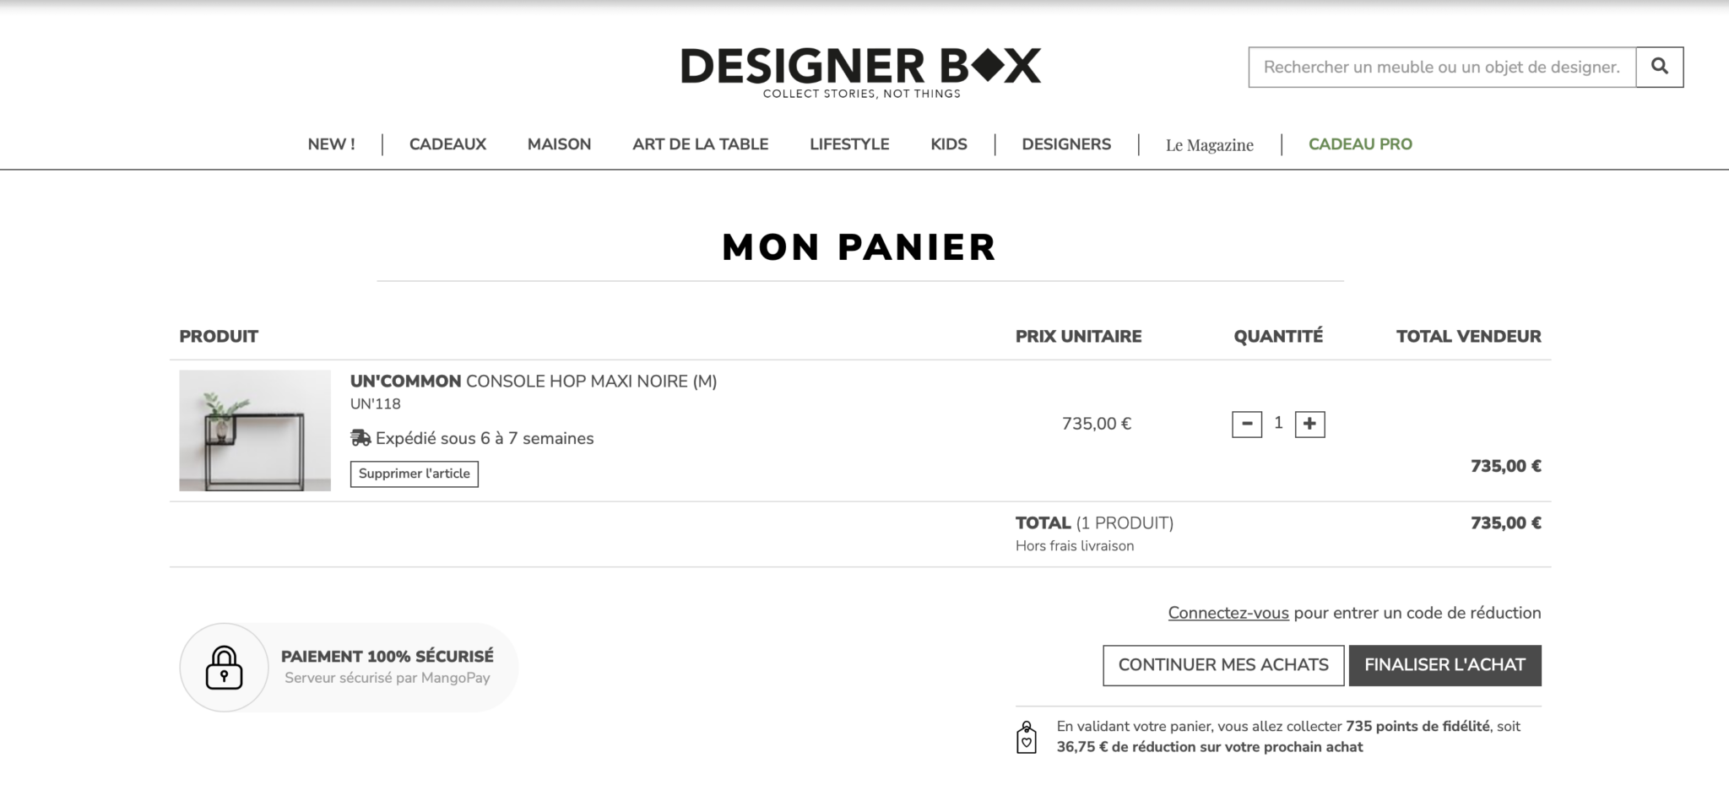Open Le Magazine link
This screenshot has width=1729, height=785.
(1209, 145)
